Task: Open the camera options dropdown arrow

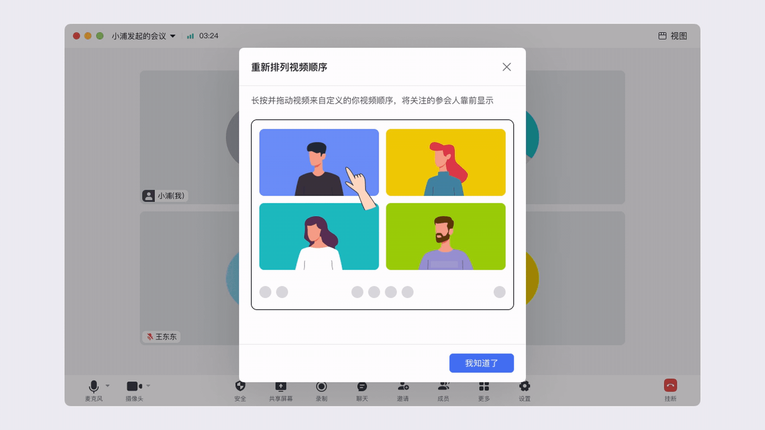Action: 148,386
